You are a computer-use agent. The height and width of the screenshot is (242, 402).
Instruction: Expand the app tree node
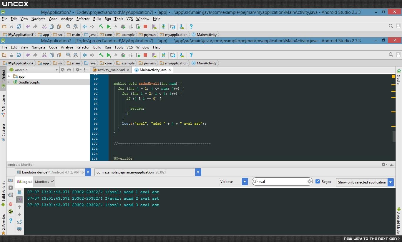pos(9,76)
